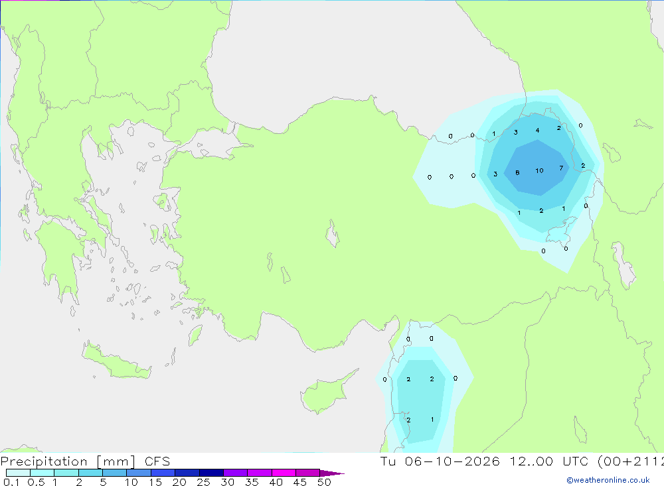Click the over-50 arrow tip of the legend

point(332,473)
